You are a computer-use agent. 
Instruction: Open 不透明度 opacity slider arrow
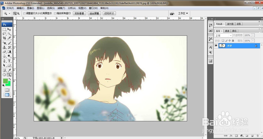coord(253,35)
